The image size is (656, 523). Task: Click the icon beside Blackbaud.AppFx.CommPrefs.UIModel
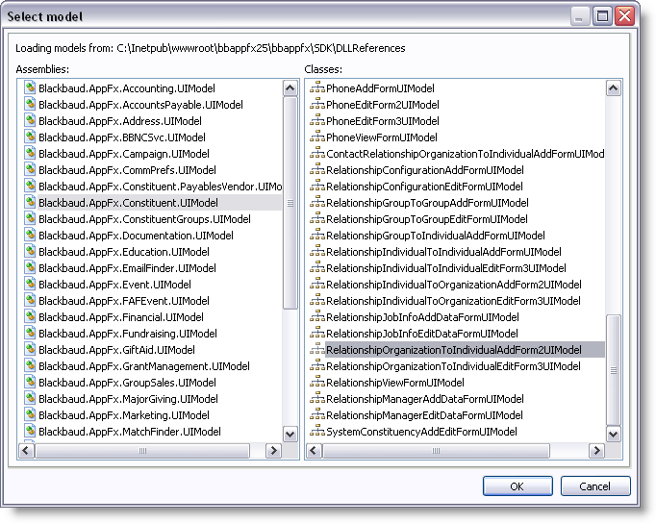pyautogui.click(x=30, y=169)
